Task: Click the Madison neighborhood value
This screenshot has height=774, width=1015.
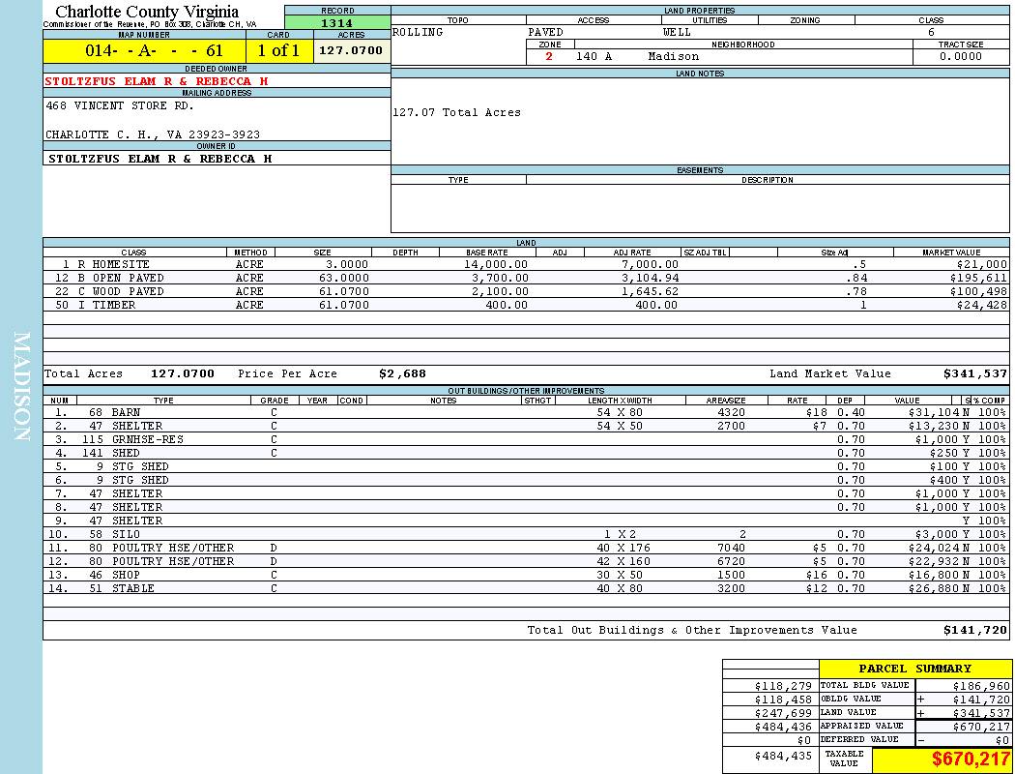Action: (673, 56)
